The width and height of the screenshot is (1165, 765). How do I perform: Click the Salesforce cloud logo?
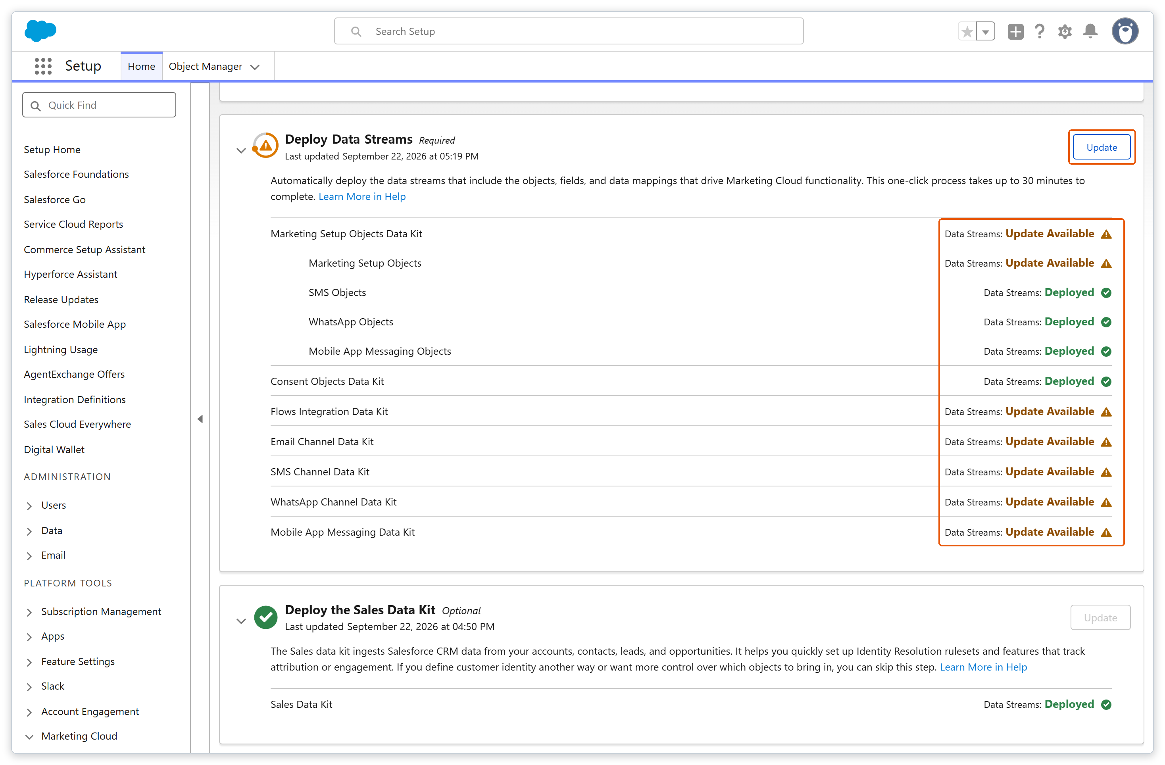(x=40, y=30)
